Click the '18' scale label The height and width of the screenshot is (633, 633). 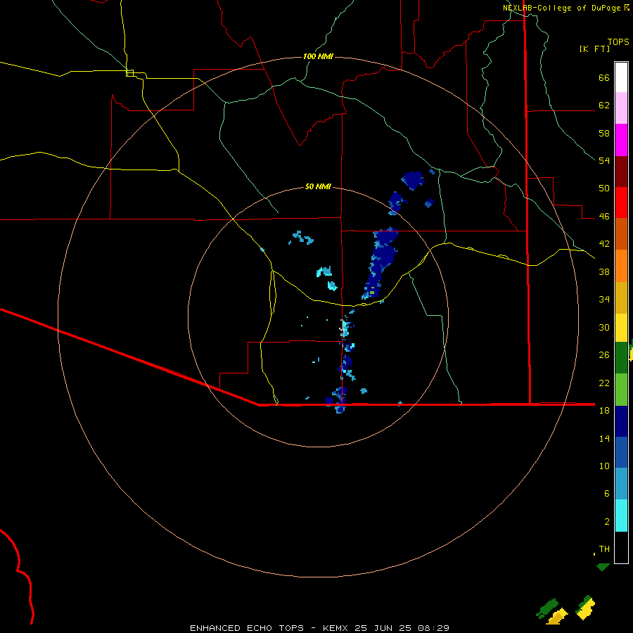604,411
